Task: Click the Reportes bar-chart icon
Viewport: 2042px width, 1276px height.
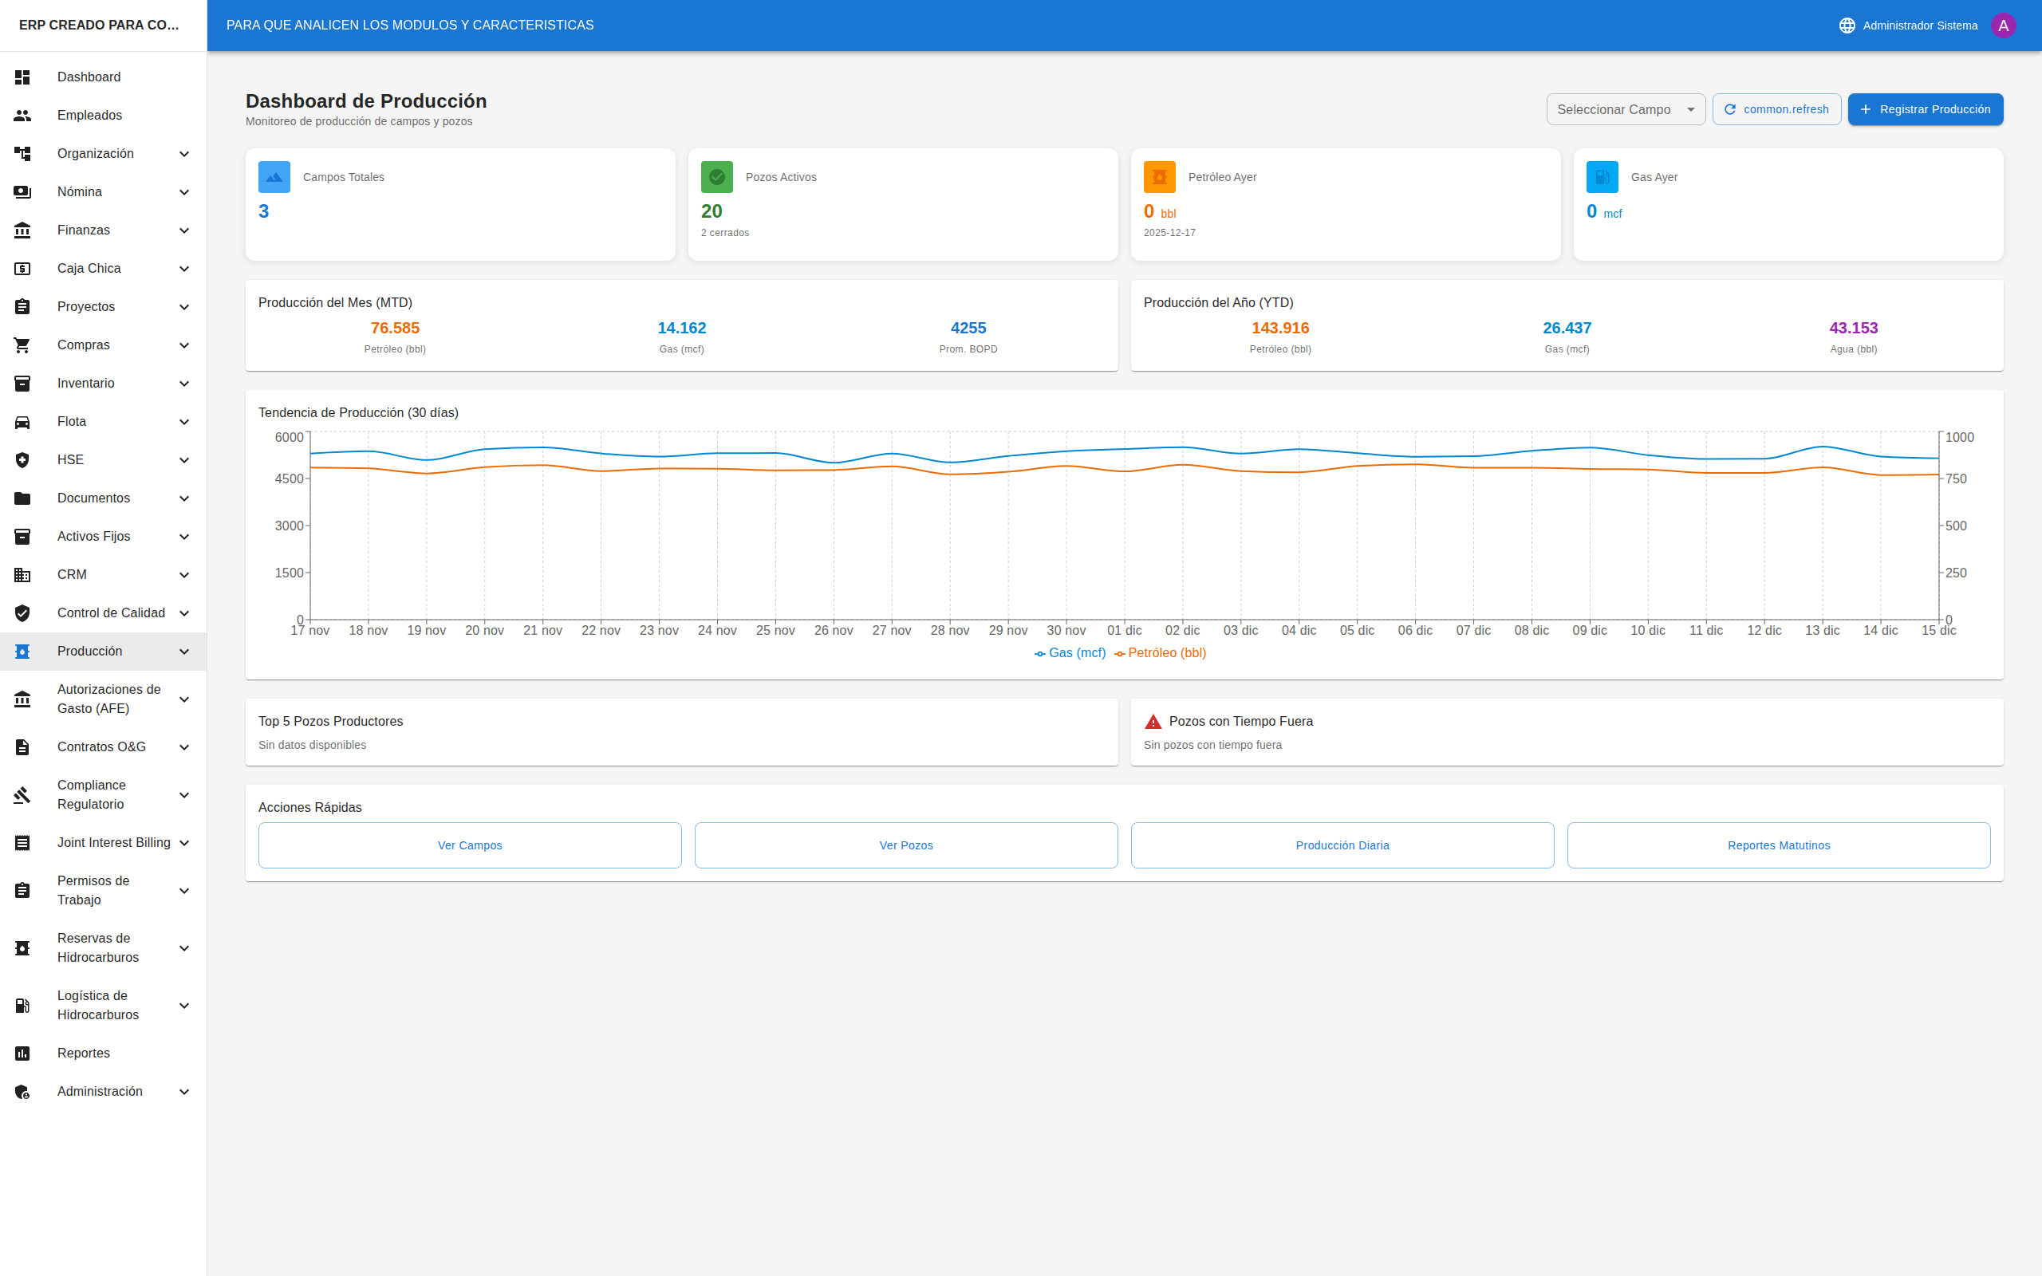Action: pyautogui.click(x=22, y=1053)
